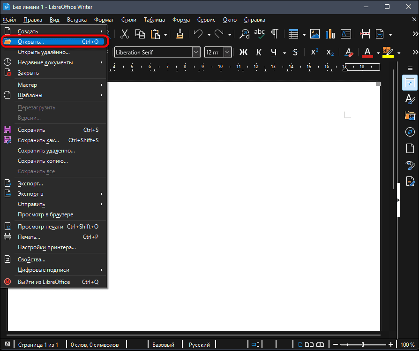This screenshot has width=419, height=351.
Task: Click Базовый page style in status bar
Action: pos(163,345)
